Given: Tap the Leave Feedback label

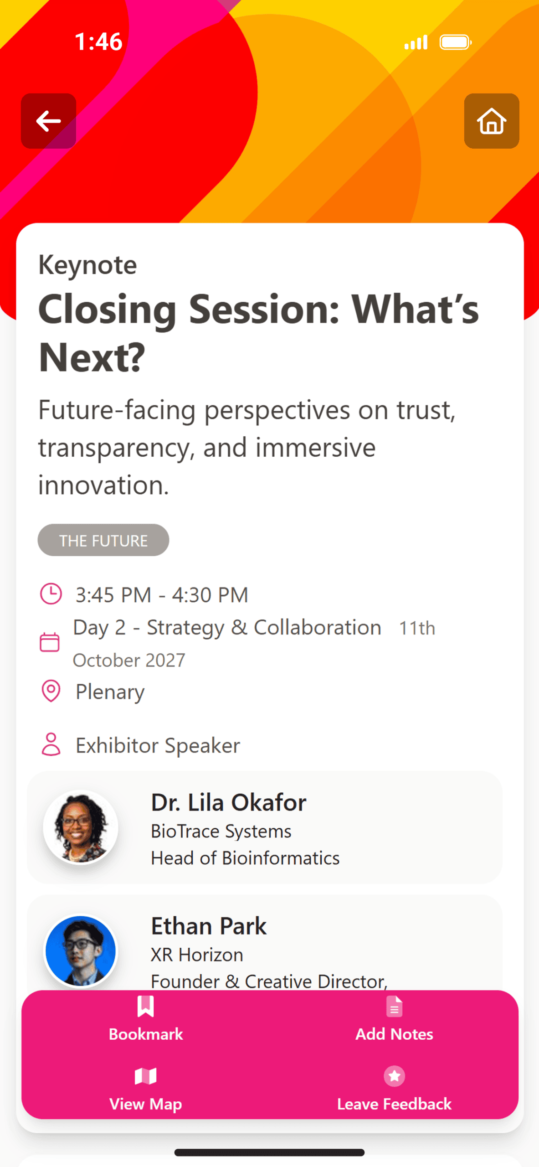Looking at the screenshot, I should pyautogui.click(x=394, y=1104).
